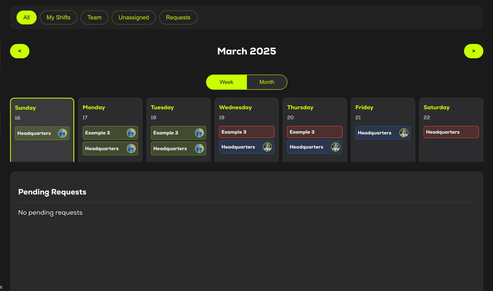493x291 pixels.
Task: Click date number 16 under Sunday
Action: (x=17, y=118)
